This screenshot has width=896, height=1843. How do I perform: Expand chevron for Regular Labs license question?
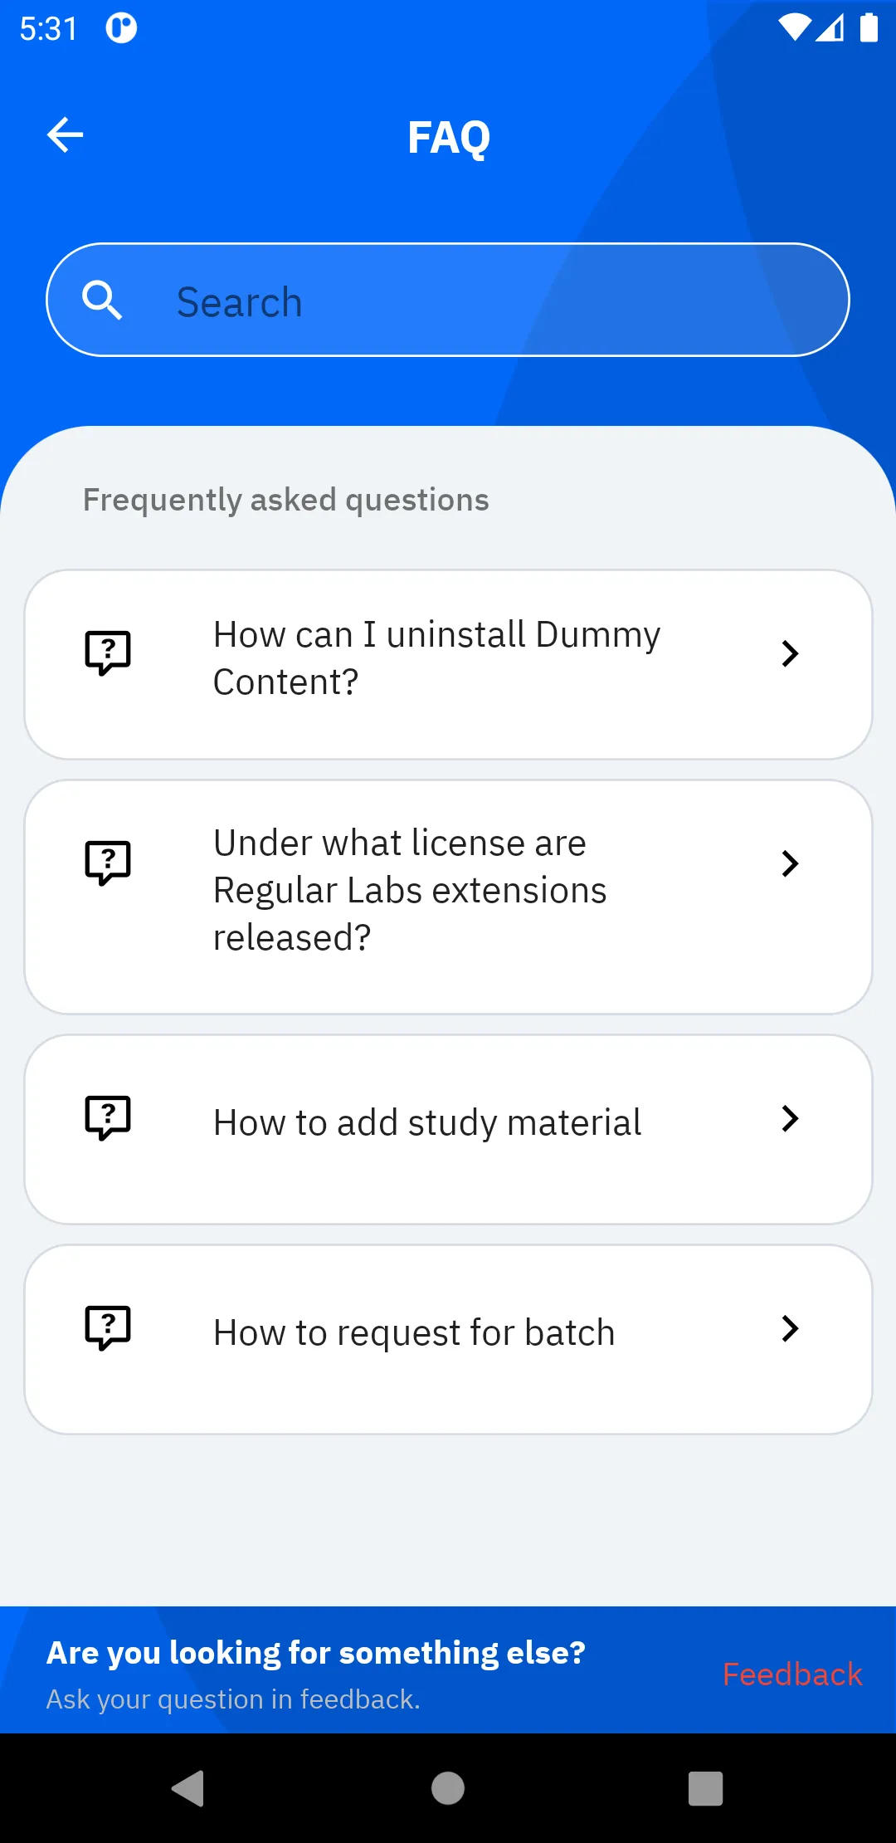[x=790, y=864]
